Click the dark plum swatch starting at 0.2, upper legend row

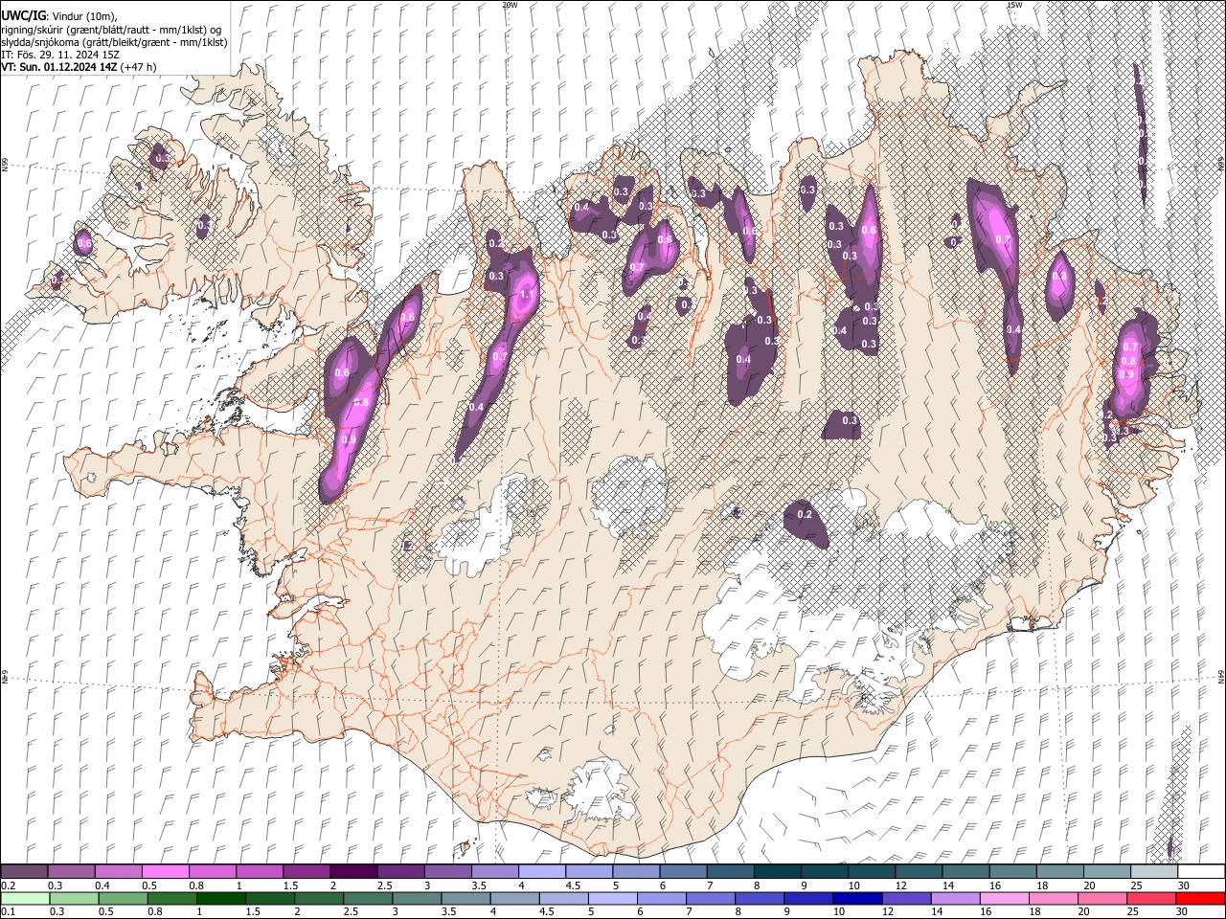25,871
